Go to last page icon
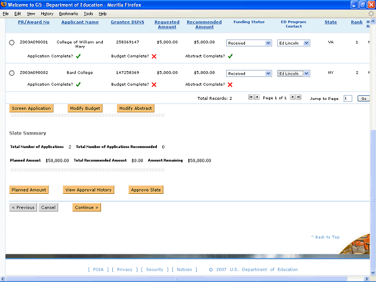Image resolution: width=376 pixels, height=282 pixels. [x=298, y=97]
